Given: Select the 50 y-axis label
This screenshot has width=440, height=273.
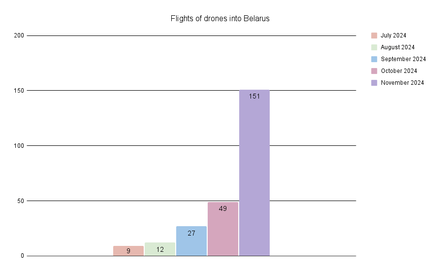Looking at the screenshot, I should point(20,201).
